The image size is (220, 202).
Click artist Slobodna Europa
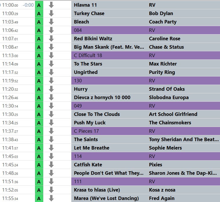pos(169,97)
